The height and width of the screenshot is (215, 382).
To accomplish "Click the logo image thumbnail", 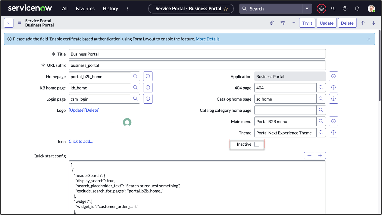I will tap(127, 122).
